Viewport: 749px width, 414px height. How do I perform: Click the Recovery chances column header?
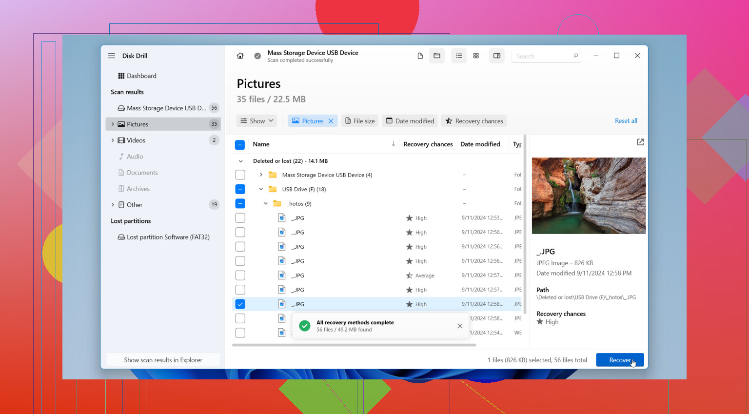[x=428, y=144]
